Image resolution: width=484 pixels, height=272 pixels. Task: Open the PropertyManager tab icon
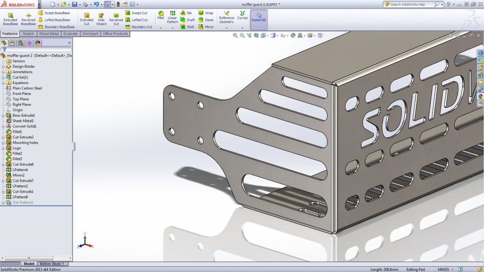12,43
